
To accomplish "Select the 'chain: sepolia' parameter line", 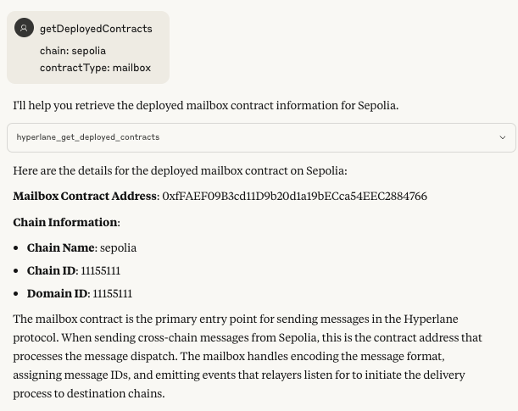I will pos(73,51).
